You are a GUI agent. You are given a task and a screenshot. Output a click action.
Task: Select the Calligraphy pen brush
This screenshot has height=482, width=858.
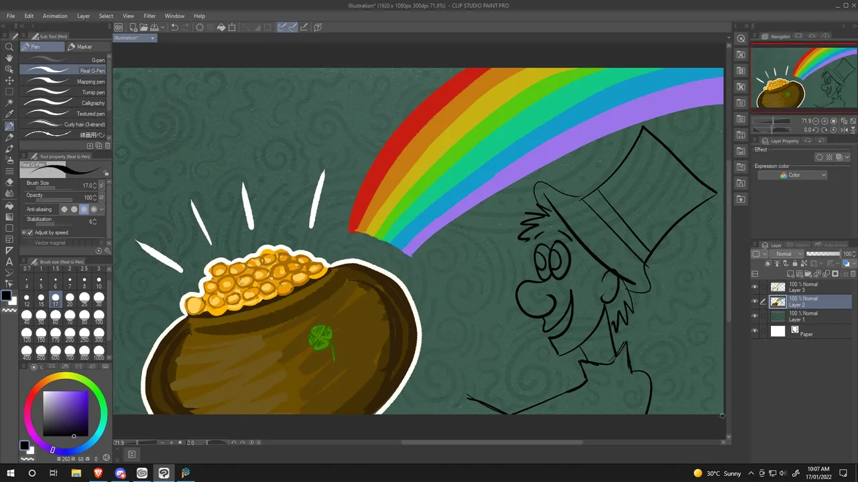(x=63, y=103)
